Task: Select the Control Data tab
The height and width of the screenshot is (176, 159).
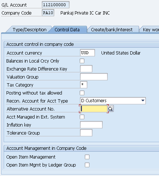Action: pyautogui.click(x=67, y=30)
